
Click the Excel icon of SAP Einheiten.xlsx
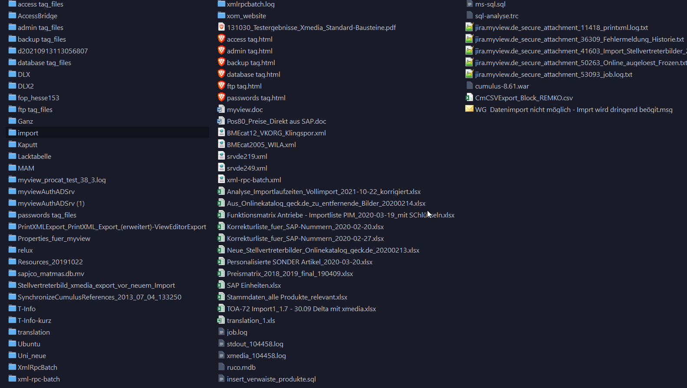(x=221, y=285)
